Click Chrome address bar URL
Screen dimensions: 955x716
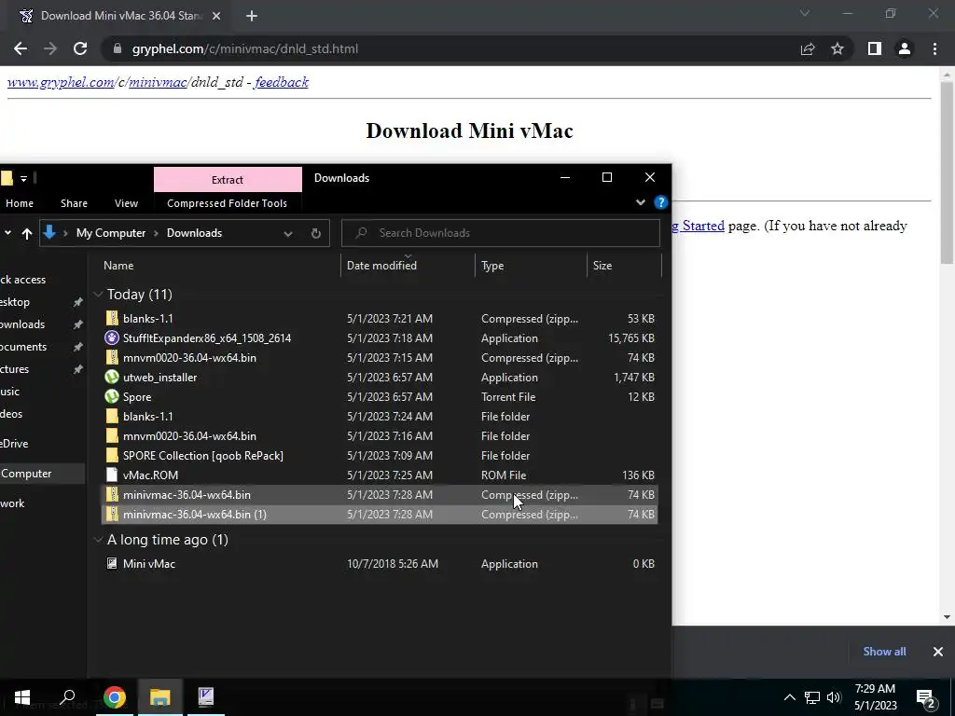pyautogui.click(x=245, y=48)
